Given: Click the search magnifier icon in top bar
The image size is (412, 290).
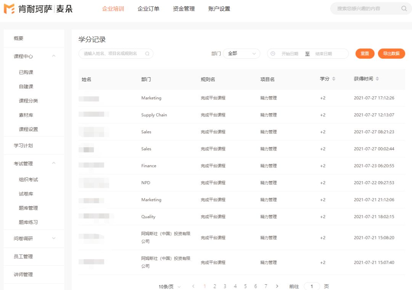Looking at the screenshot, I should coord(404,8).
